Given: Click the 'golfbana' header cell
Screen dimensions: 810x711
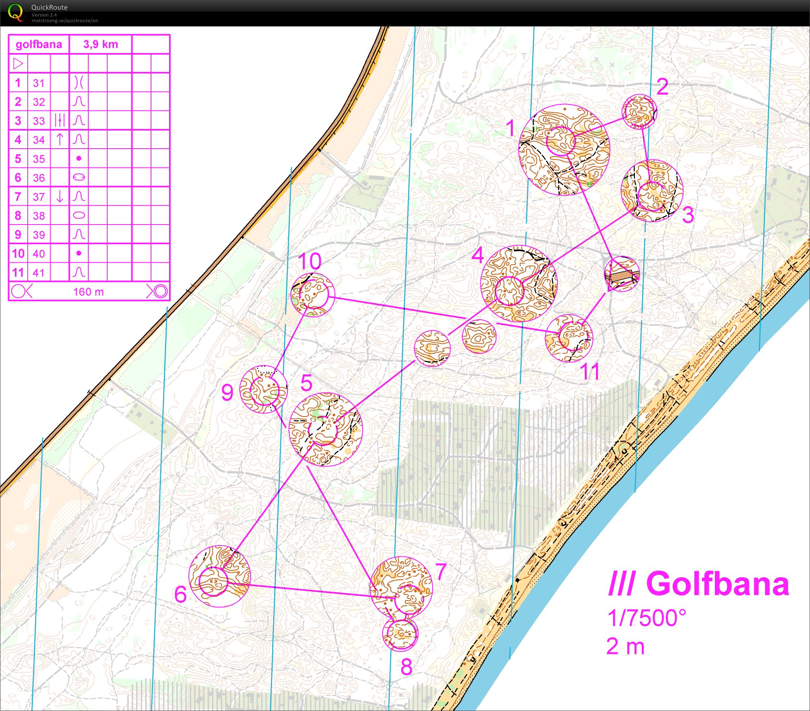Looking at the screenshot, I should tap(39, 44).
